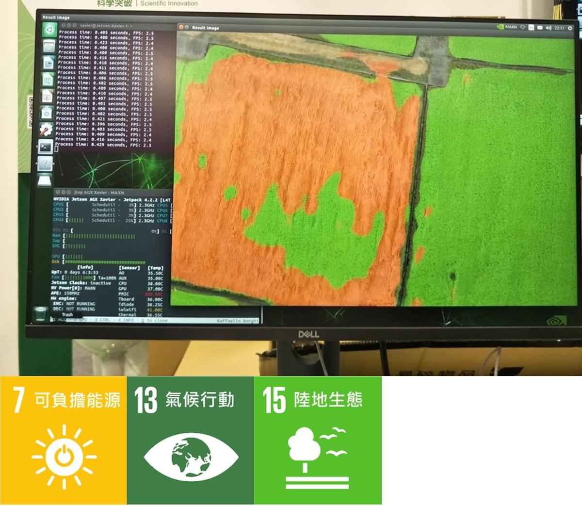Click the segmented farmland result image
Image resolution: width=582 pixels, height=506 pixels.
point(374,170)
